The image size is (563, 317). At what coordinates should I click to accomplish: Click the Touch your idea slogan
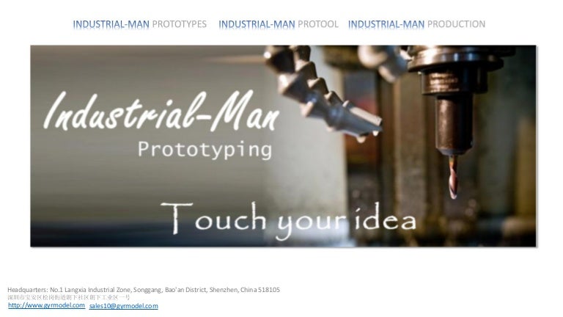[288, 220]
